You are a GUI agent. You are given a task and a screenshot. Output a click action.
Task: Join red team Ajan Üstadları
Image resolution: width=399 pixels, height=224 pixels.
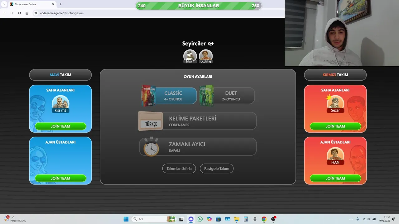335,178
